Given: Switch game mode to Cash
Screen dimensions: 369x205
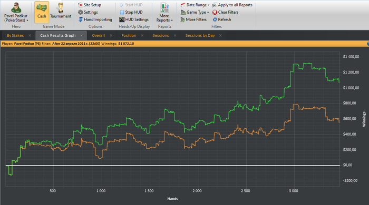Looking at the screenshot, I should [x=42, y=12].
